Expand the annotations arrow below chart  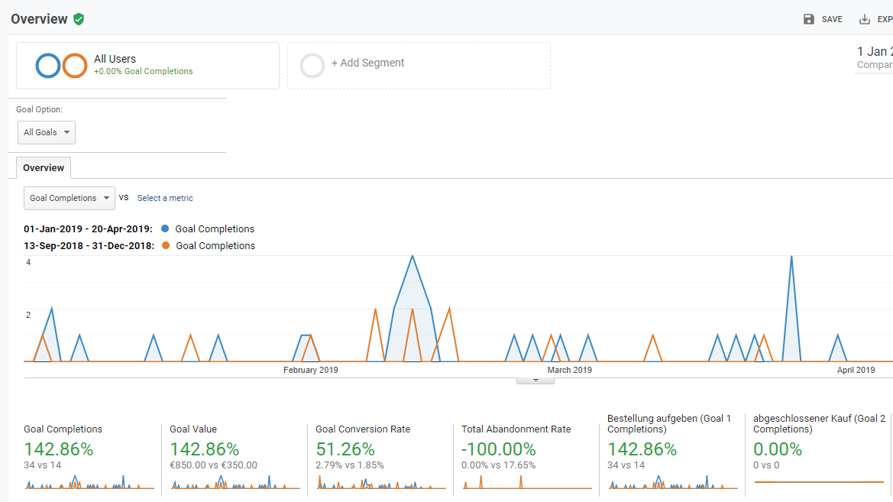[x=535, y=381]
